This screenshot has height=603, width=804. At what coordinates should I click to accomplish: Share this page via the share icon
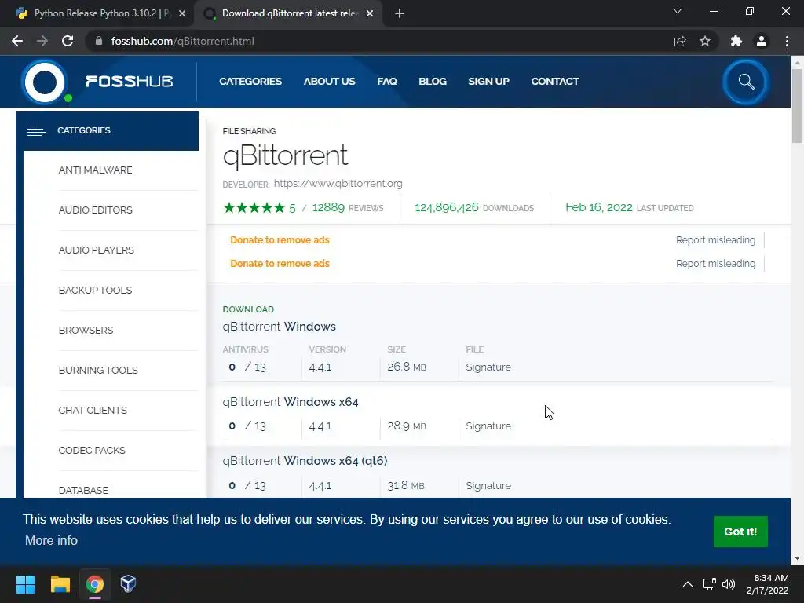click(680, 41)
